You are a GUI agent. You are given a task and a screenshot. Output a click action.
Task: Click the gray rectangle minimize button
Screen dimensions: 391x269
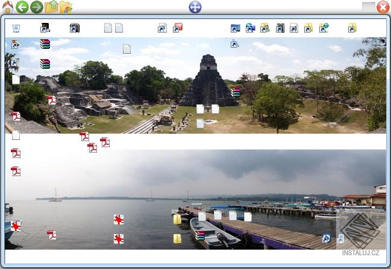click(x=369, y=7)
